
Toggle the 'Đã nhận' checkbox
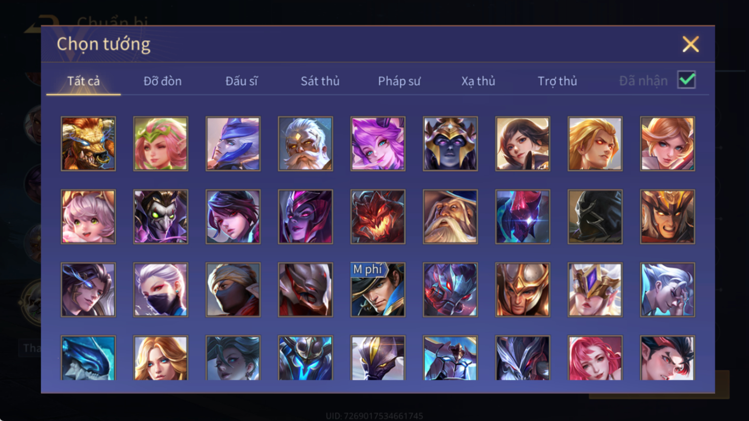click(687, 80)
